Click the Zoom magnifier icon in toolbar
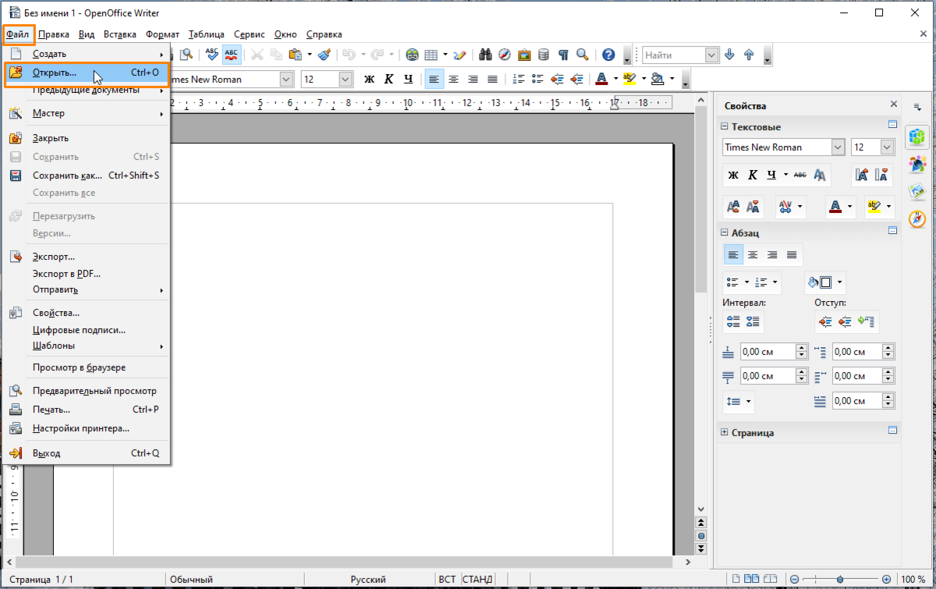 point(583,55)
